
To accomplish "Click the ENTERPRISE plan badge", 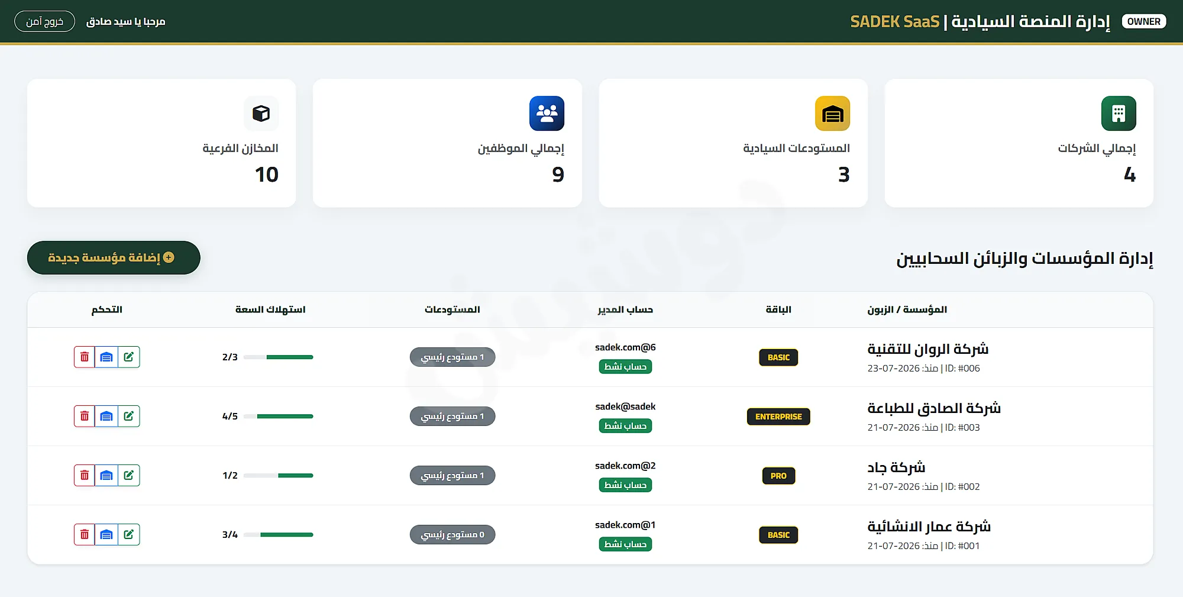I will [778, 417].
